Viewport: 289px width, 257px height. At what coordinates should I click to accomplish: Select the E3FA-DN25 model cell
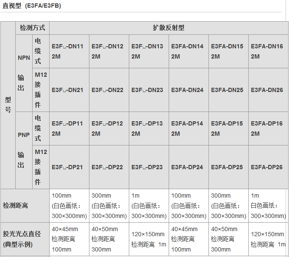[x=228, y=90]
